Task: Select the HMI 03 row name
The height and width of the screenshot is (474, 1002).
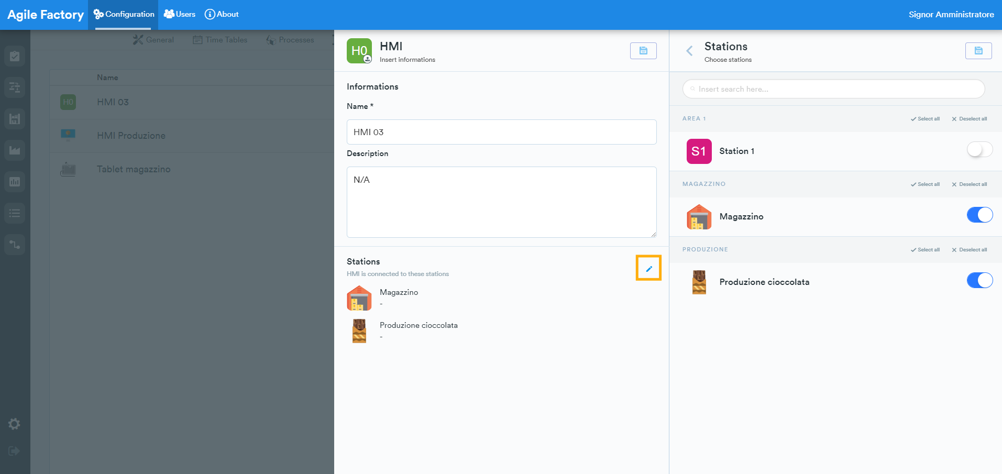Action: pyautogui.click(x=113, y=102)
